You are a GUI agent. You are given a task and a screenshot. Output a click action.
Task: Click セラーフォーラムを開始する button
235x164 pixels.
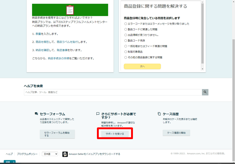coord(57,134)
